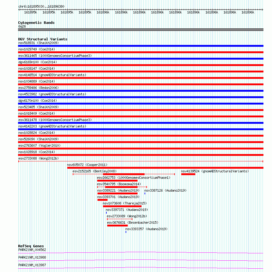Select the nsv1028824 (Coe2014) label
The image size is (272, 272).
[37, 133]
